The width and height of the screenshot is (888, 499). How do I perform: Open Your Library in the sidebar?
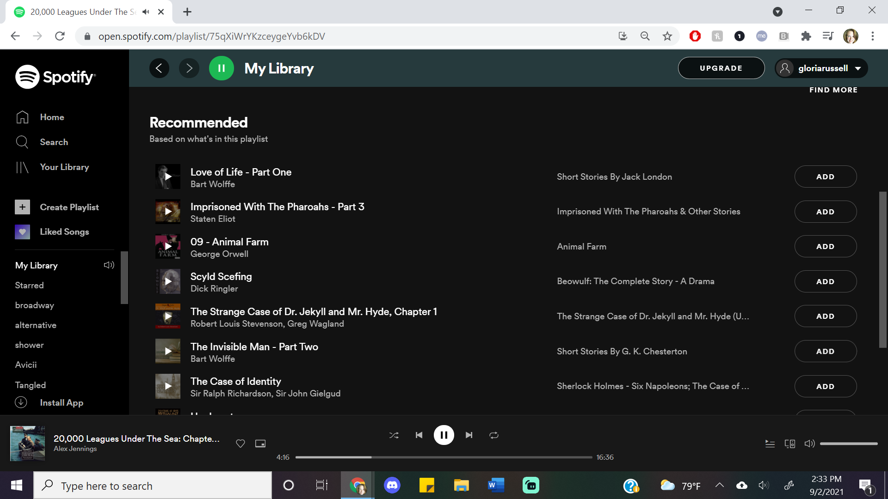[64, 167]
